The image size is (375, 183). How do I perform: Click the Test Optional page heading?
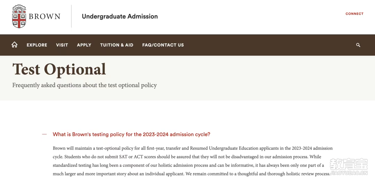click(x=59, y=69)
